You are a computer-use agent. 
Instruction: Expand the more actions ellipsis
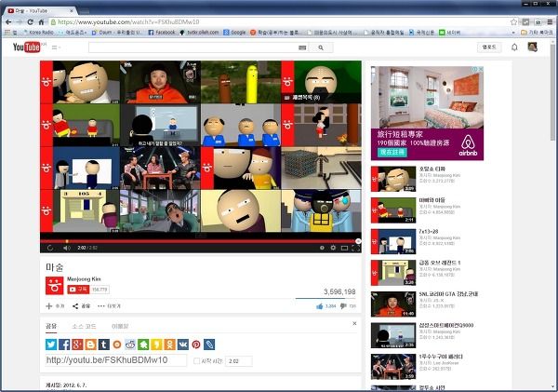coord(109,306)
